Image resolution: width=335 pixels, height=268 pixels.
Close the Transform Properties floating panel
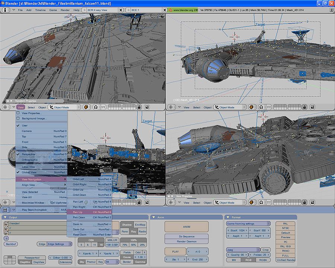pyautogui.click(x=8, y=101)
